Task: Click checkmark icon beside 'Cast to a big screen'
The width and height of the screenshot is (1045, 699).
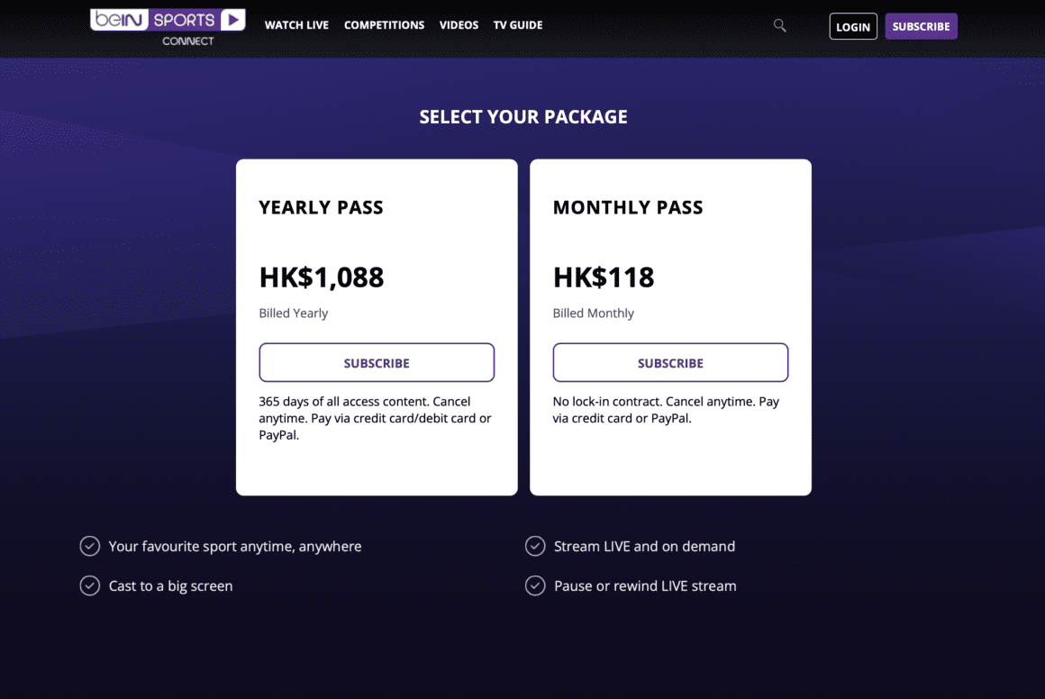Action: (x=90, y=586)
